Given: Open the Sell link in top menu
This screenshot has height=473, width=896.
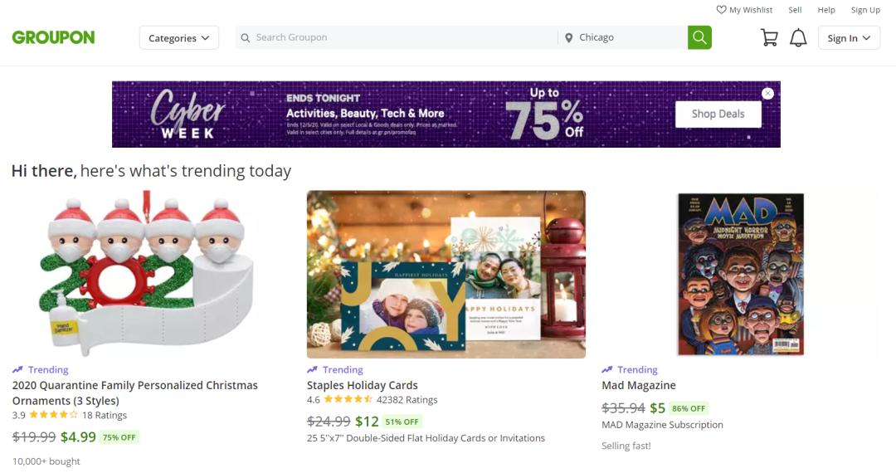Looking at the screenshot, I should tap(795, 10).
